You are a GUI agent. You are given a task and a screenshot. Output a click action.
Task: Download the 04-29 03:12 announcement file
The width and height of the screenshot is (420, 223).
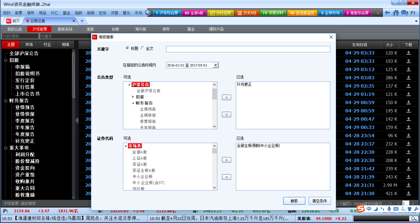[409, 69]
